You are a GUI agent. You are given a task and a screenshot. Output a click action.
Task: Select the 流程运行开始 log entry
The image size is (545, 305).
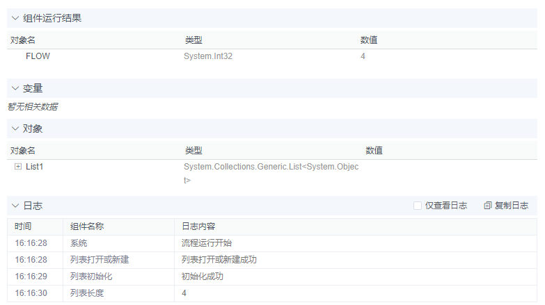[207, 243]
